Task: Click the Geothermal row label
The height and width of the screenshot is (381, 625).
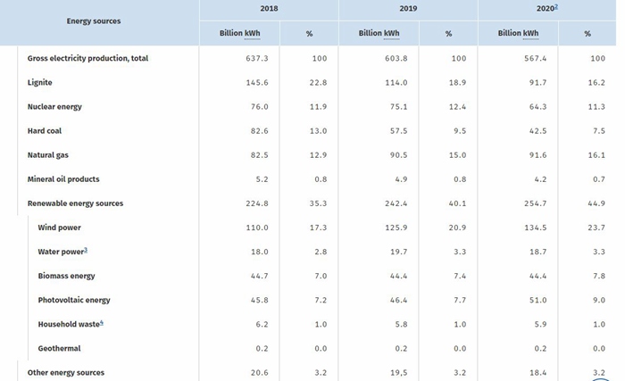Action: click(x=60, y=348)
